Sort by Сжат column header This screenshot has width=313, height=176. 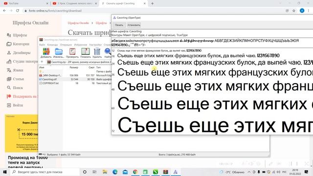click(91, 67)
